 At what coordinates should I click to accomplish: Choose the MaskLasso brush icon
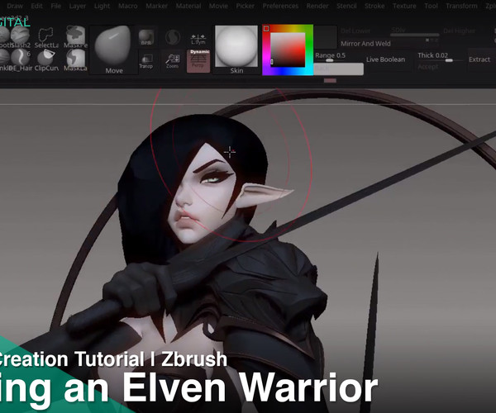[x=75, y=60]
